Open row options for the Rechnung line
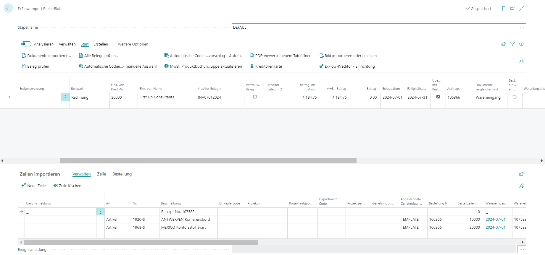545x255 pixels. 65,97
